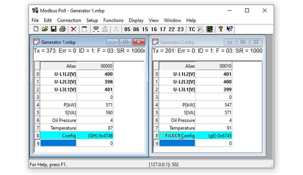This screenshot has width=303, height=175.
Task: Click the Print toolbar icon
Action: [x=62, y=29]
